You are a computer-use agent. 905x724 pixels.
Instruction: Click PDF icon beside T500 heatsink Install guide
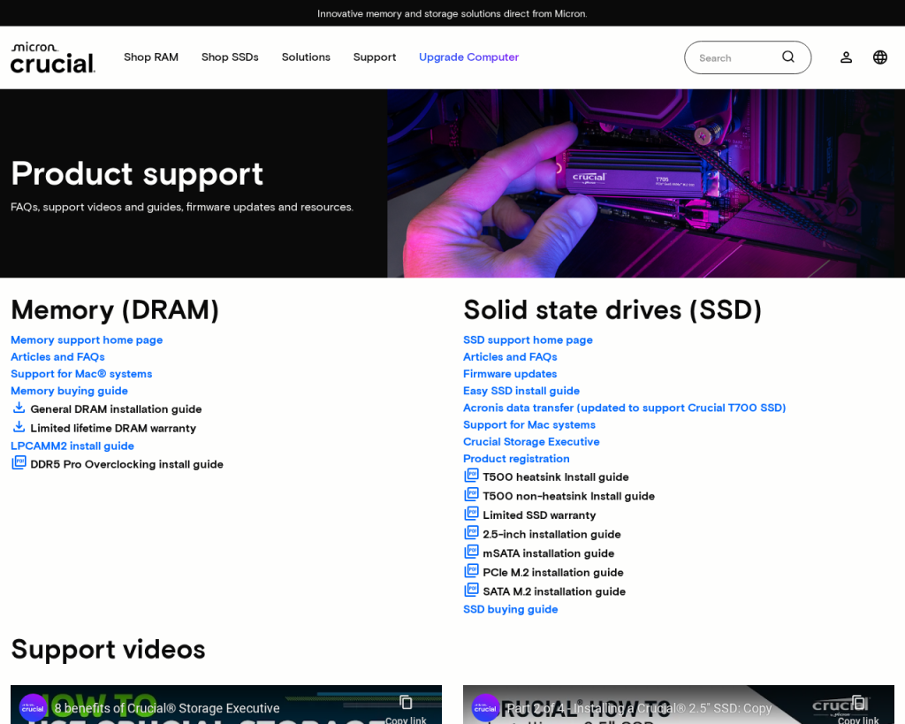coord(472,476)
